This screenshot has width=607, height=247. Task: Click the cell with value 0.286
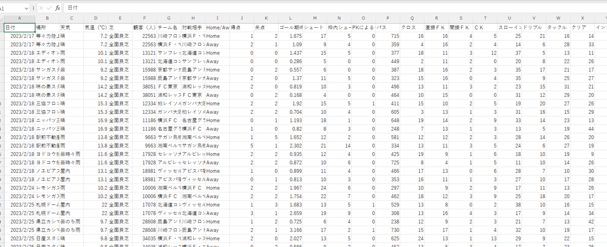(x=290, y=61)
